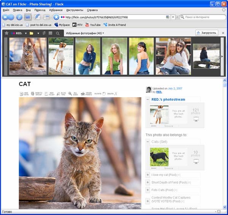This screenshot has height=215, width=228.
Task: Select the cat thumbnail in media bar
Action: click(x=28, y=56)
